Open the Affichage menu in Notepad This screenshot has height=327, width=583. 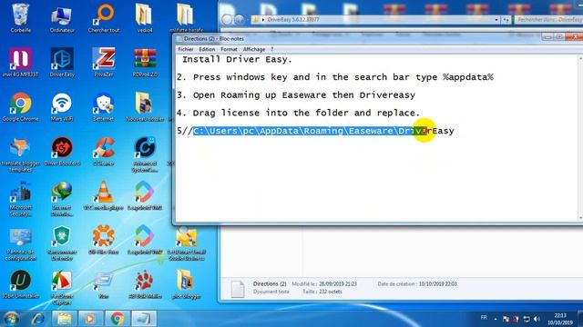click(254, 49)
